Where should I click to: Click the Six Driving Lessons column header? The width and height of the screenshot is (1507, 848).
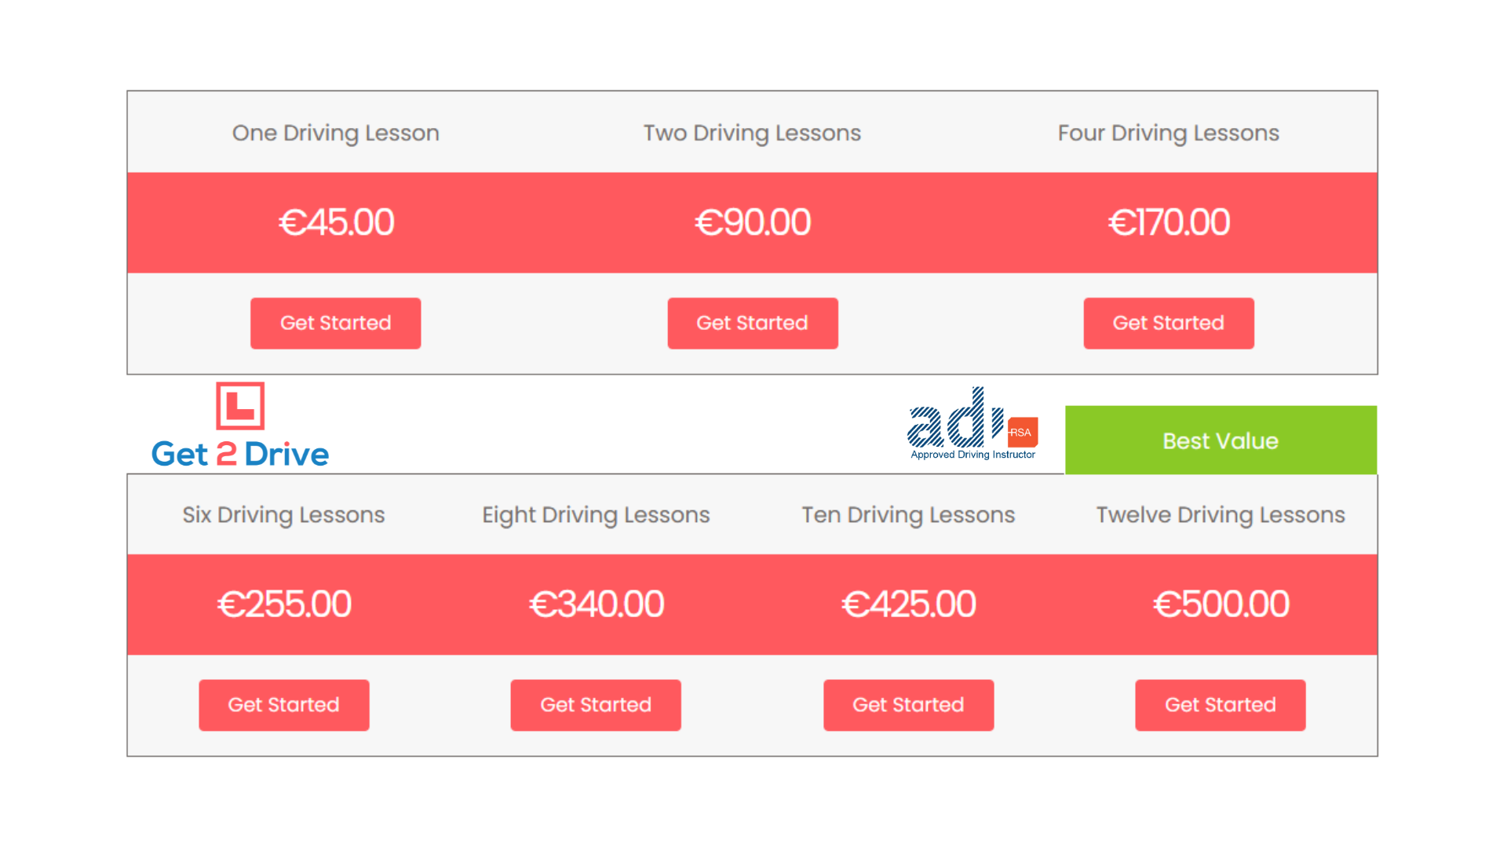(x=284, y=514)
